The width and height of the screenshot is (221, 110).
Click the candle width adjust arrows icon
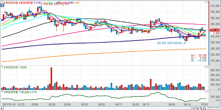204,108
